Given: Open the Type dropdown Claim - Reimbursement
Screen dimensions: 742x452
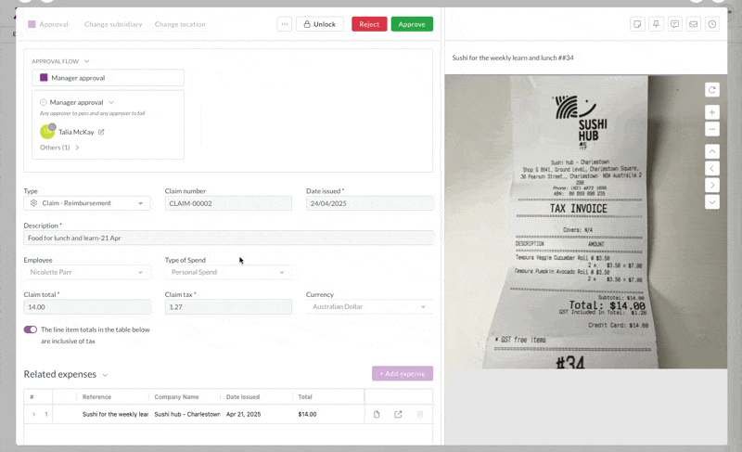Looking at the screenshot, I should click(x=87, y=203).
